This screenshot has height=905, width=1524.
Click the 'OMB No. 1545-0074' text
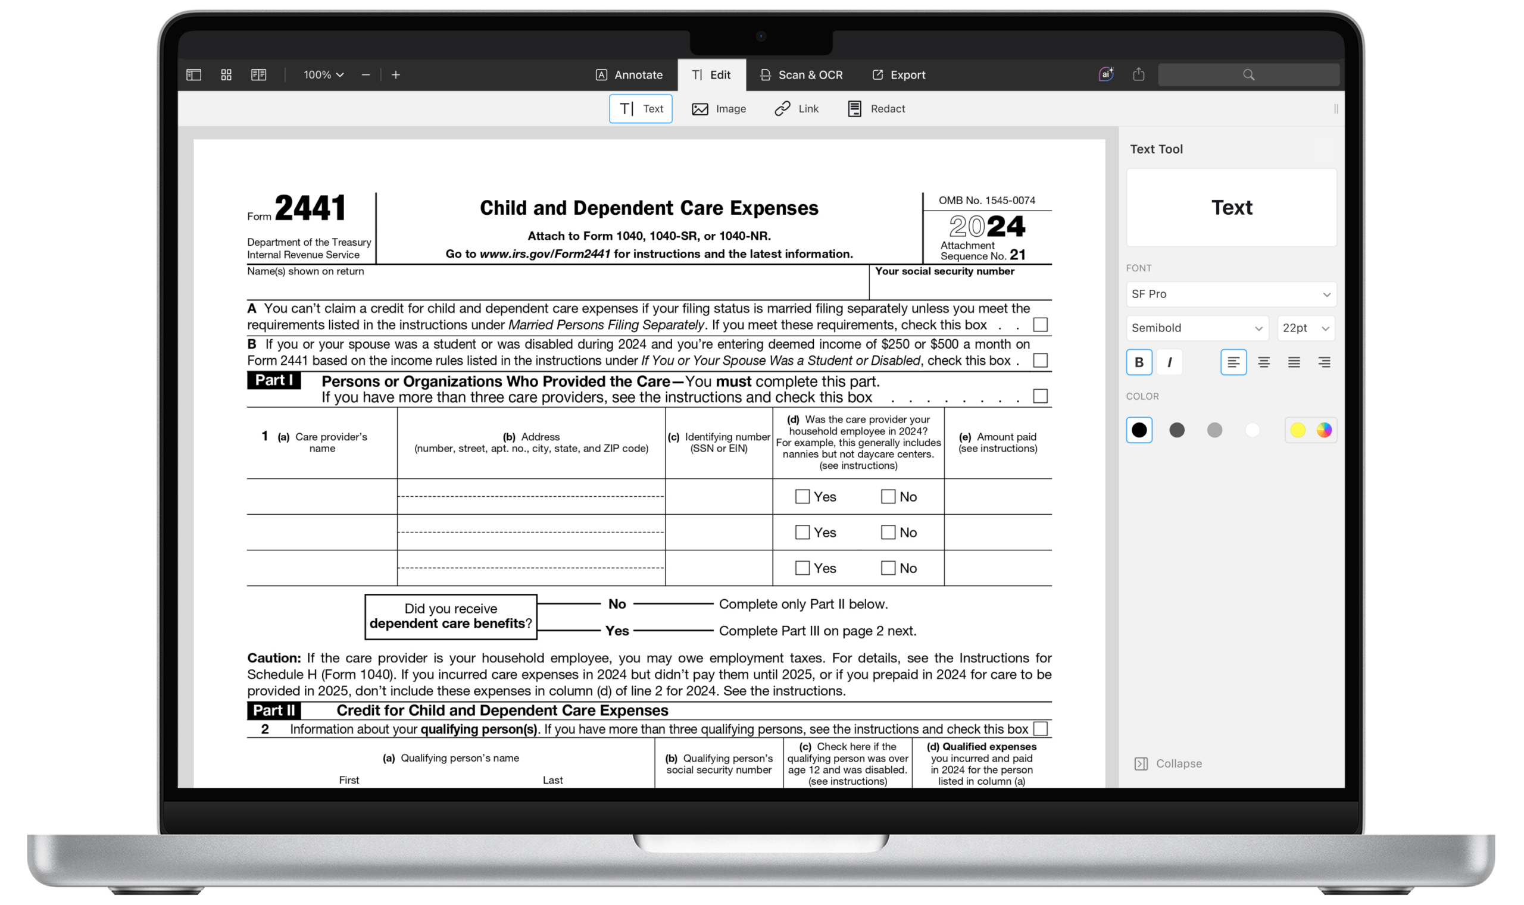click(x=986, y=200)
